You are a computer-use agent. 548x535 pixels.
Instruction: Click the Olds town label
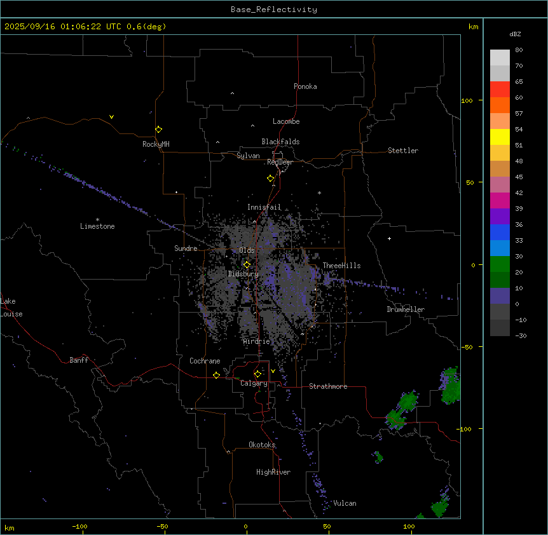[247, 250]
